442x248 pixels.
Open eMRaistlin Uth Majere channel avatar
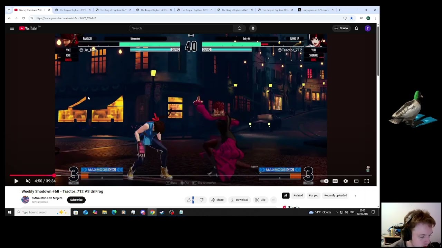point(25,200)
